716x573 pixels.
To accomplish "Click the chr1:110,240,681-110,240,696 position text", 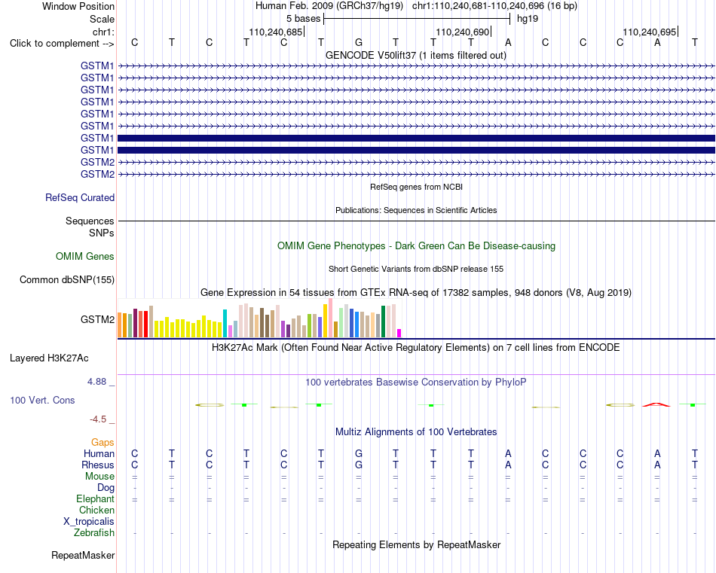I will (x=494, y=6).
